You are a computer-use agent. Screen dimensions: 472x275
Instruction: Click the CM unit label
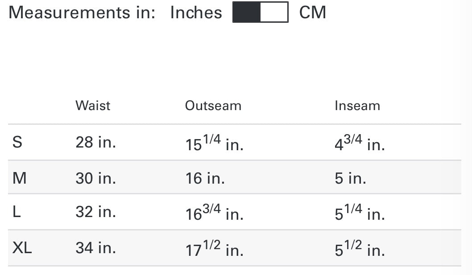coord(313,12)
